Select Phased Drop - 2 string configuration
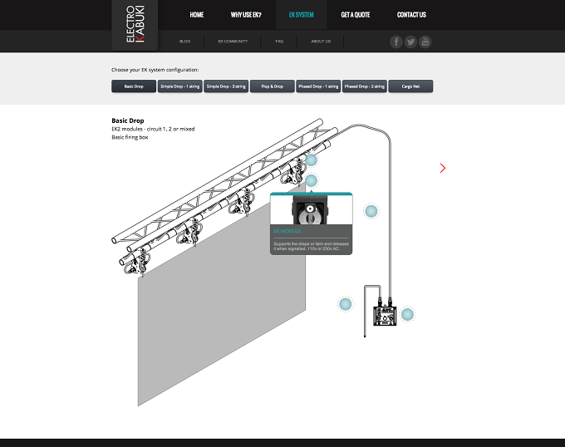Viewport: 565px width, 447px height. 364,86
